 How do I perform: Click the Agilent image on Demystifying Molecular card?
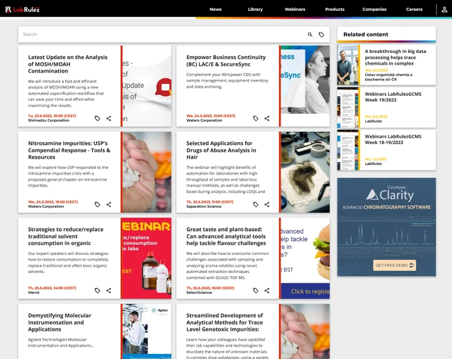pyautogui.click(x=147, y=331)
